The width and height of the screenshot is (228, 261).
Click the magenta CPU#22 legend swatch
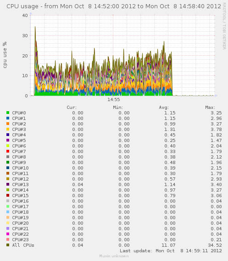[8, 234]
